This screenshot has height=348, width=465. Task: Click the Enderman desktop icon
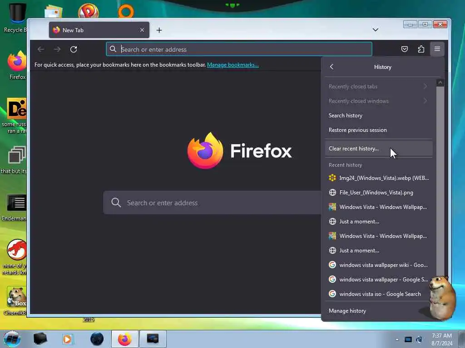click(x=14, y=208)
